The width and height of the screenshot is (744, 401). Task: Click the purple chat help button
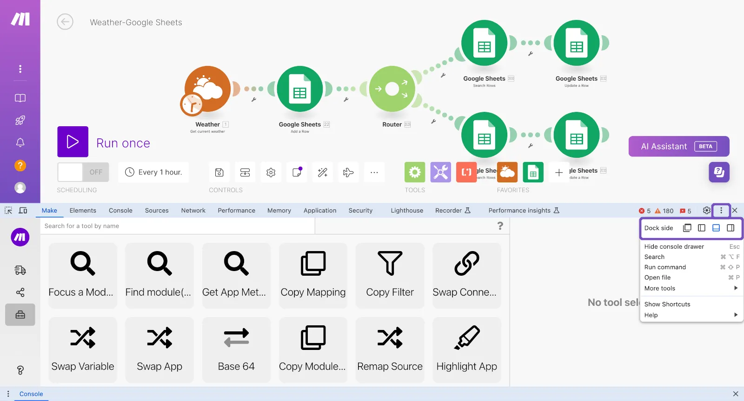(719, 172)
